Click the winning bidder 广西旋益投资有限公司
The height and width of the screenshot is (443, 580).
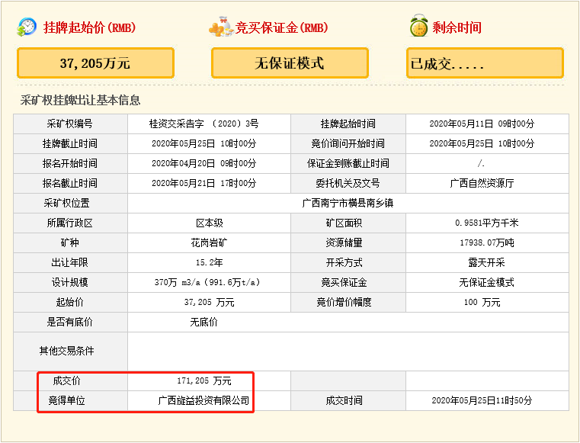(x=203, y=400)
